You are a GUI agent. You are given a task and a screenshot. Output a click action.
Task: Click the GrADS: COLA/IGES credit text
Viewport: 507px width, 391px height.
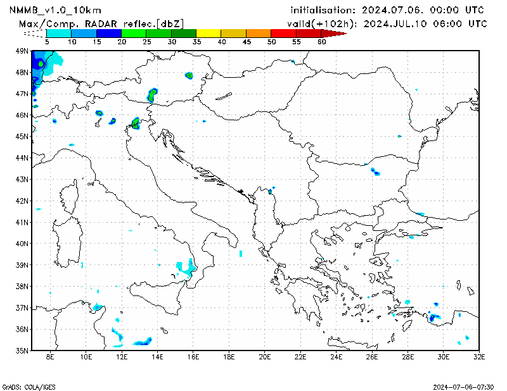tap(23, 386)
